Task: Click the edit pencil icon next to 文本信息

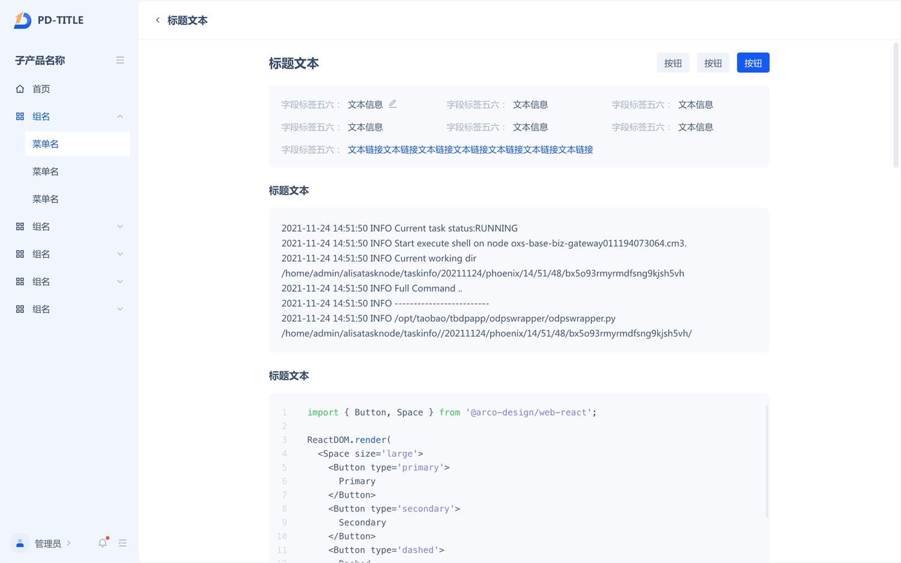Action: coord(393,104)
